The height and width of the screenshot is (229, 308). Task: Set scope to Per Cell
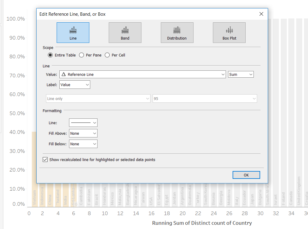(x=107, y=55)
